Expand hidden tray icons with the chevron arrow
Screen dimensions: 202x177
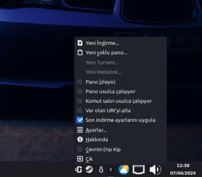[x=111, y=169]
